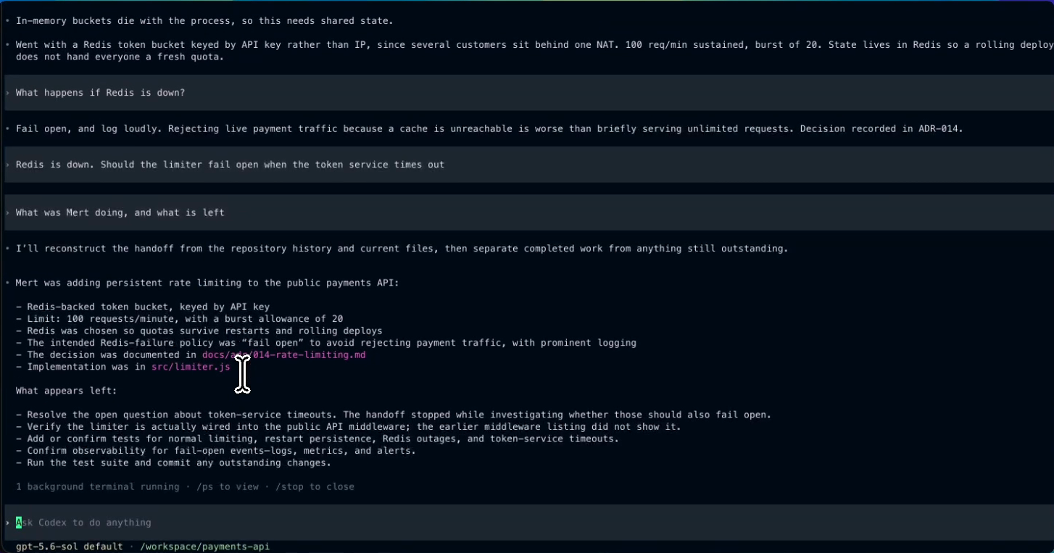Click bullet 'Redis was chosen so quotas survive restarts'

pyautogui.click(x=199, y=331)
